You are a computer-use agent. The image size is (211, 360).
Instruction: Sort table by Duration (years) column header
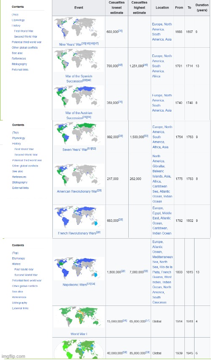tap(202, 8)
